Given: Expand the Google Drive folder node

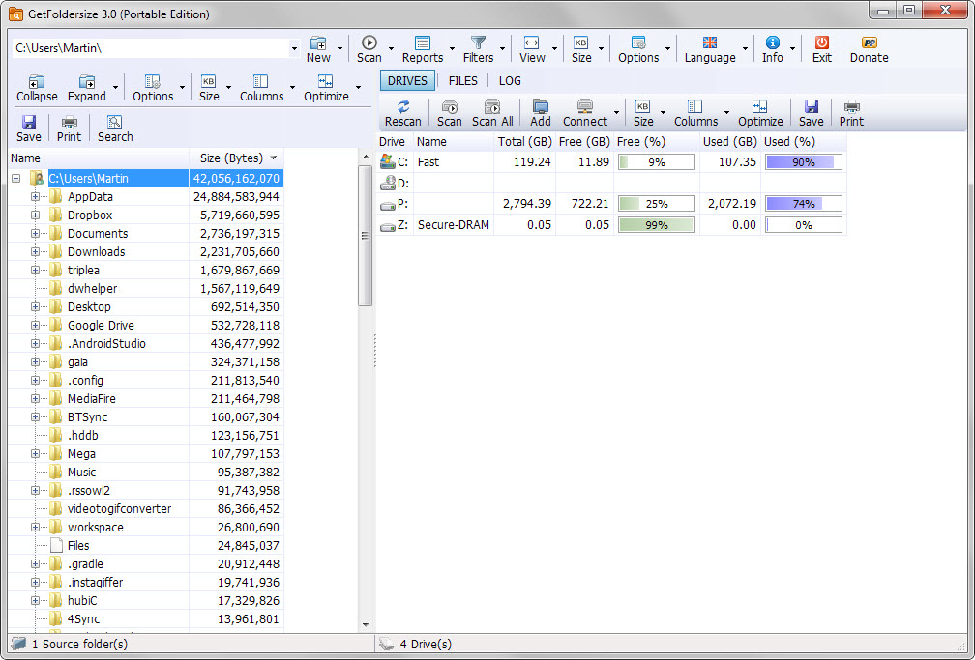Looking at the screenshot, I should click(35, 325).
